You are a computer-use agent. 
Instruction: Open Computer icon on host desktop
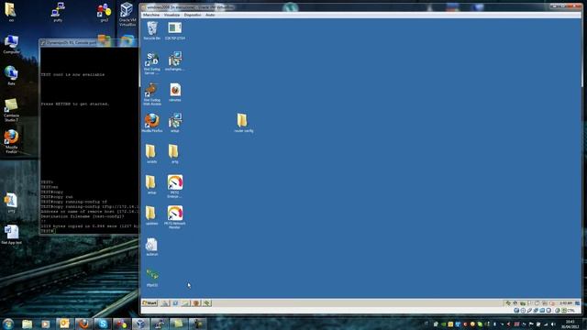11,45
